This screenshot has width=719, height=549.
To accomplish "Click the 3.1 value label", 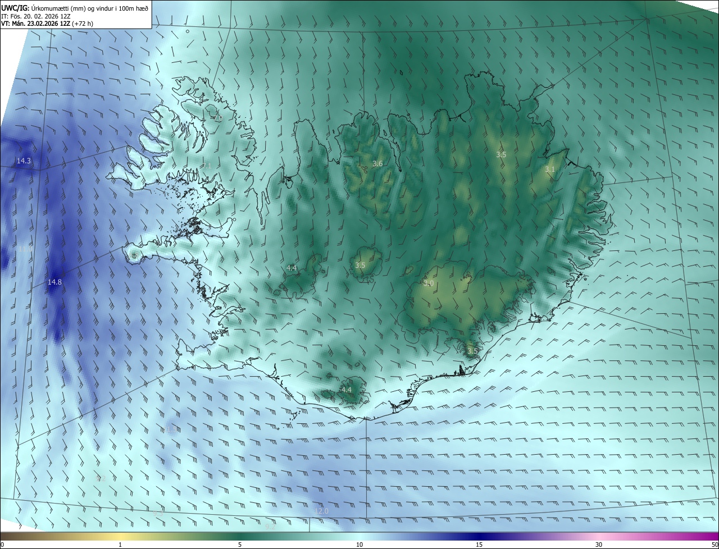I will (550, 170).
